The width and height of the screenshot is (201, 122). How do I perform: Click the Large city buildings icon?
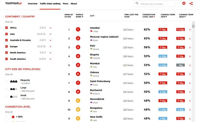click(14, 89)
